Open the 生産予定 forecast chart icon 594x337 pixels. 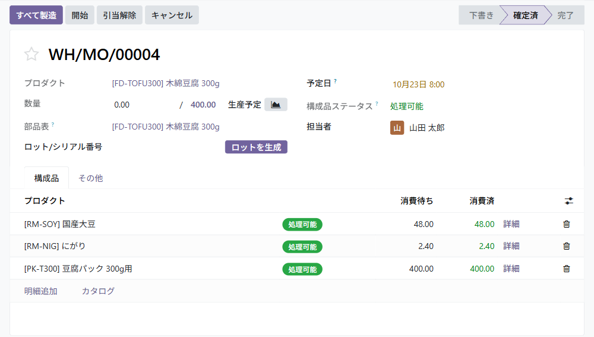276,105
